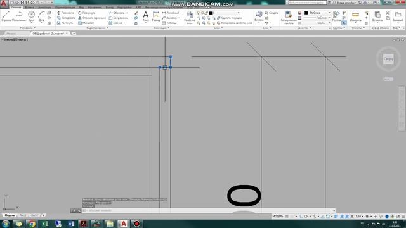Add new drawing tab plus button
This screenshot has width=406, height=228.
(74, 34)
